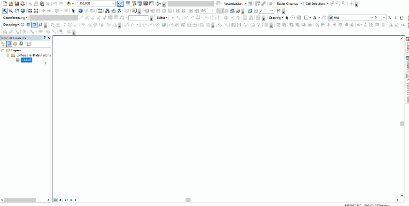409x206 pixels.
Task: Click the Italic text formatting icon
Action: click(395, 18)
